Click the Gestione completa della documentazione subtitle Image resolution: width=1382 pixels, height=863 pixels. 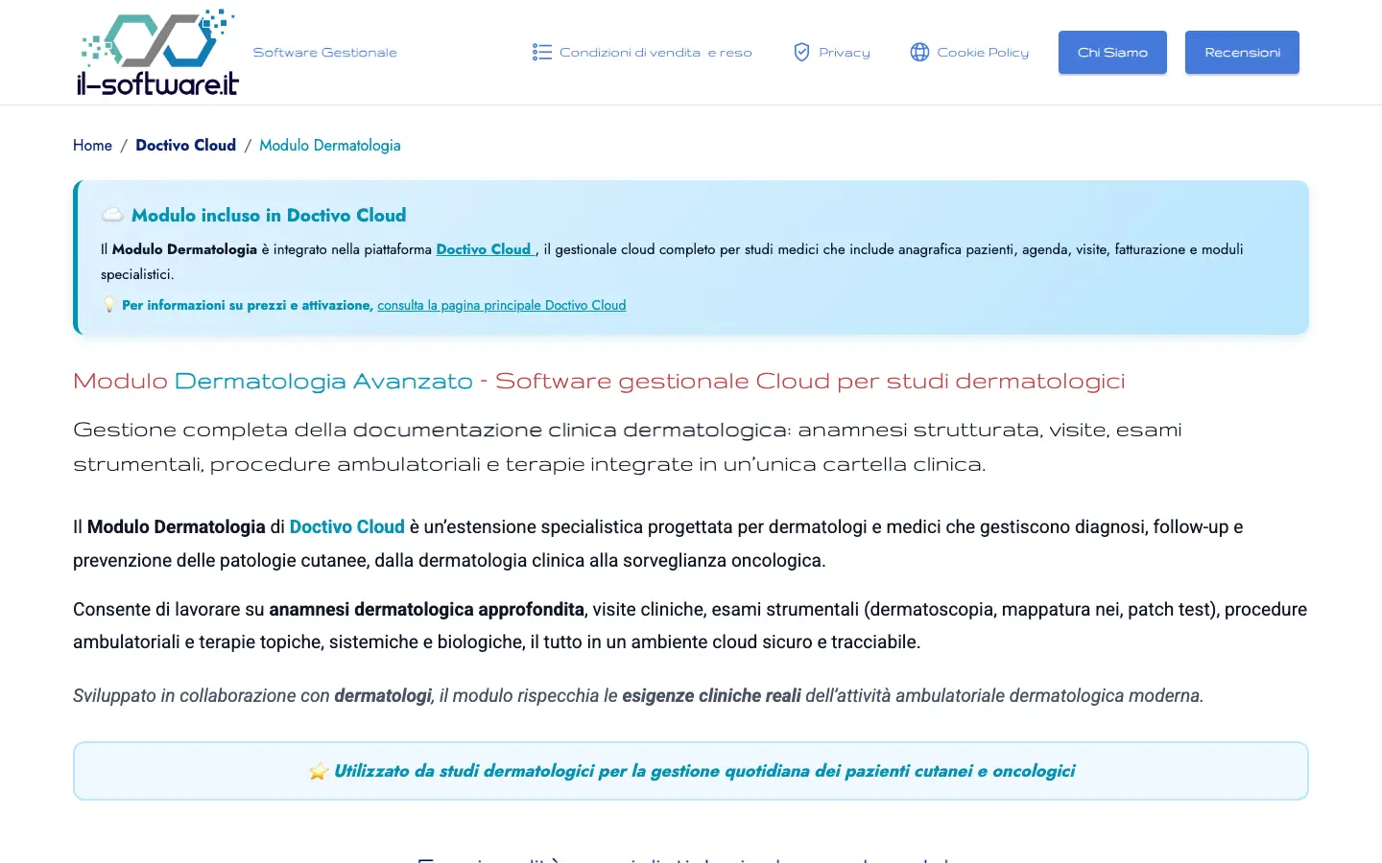(x=628, y=447)
